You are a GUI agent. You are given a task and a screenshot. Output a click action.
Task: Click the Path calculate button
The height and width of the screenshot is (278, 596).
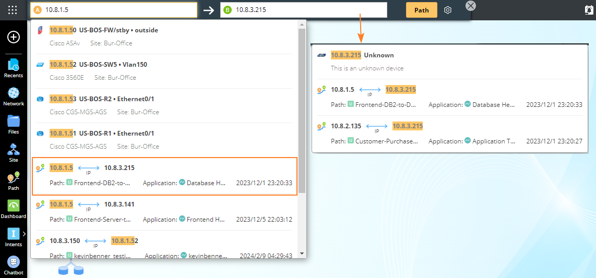[421, 10]
